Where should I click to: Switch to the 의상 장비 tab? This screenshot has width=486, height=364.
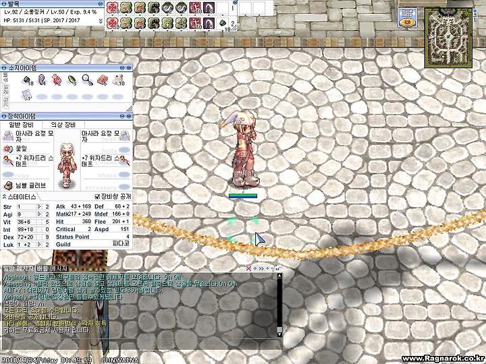pos(63,125)
